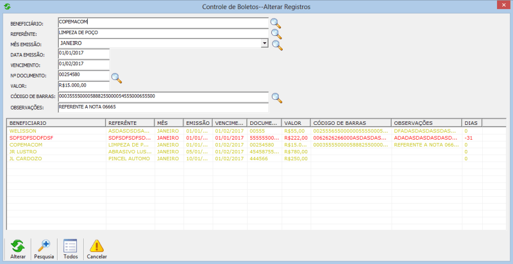Sort by the VENCIME... column header
513x264 pixels.
[230, 123]
